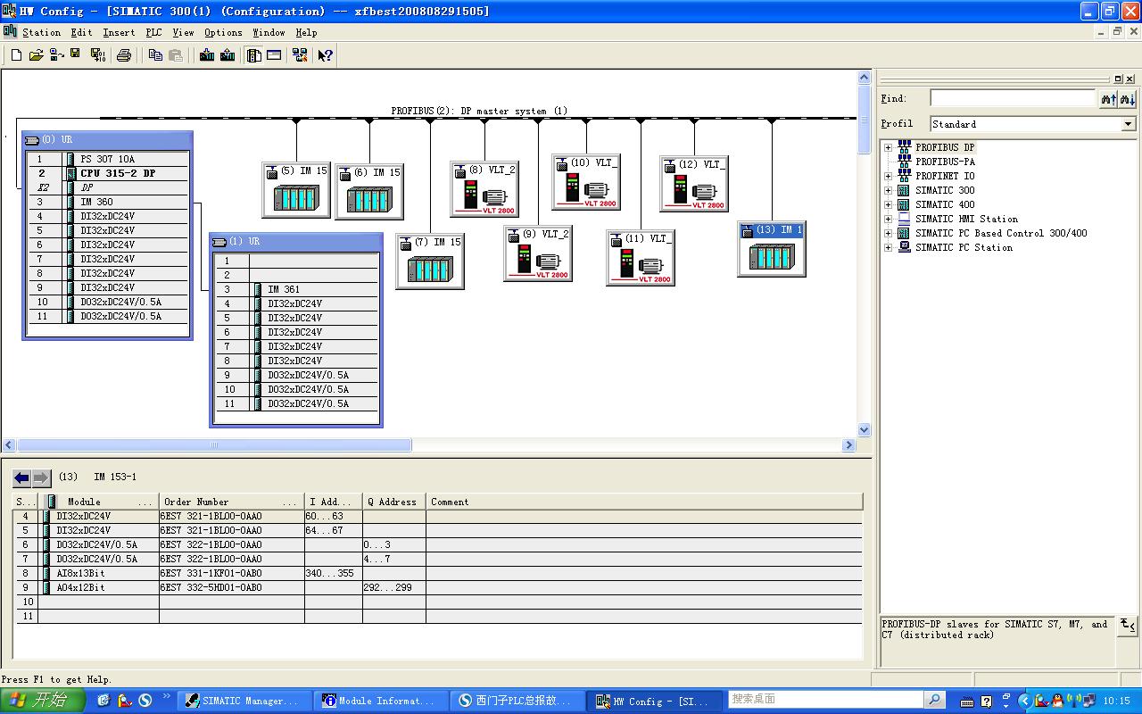Click the Open online station icon

tap(56, 55)
